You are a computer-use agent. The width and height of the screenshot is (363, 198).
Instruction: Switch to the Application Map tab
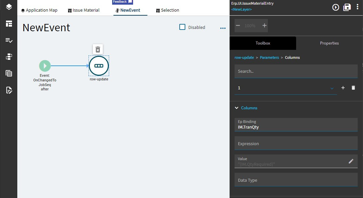(x=39, y=10)
